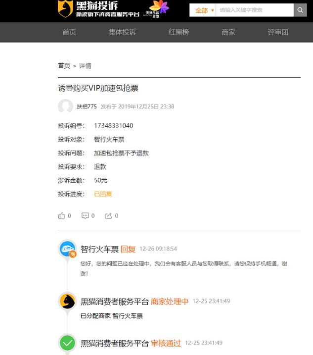Click the orange 回复 label

click(128, 249)
